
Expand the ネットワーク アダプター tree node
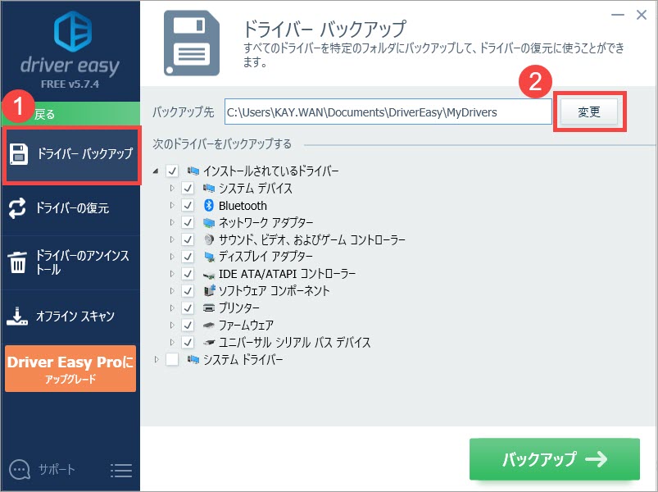tap(172, 222)
